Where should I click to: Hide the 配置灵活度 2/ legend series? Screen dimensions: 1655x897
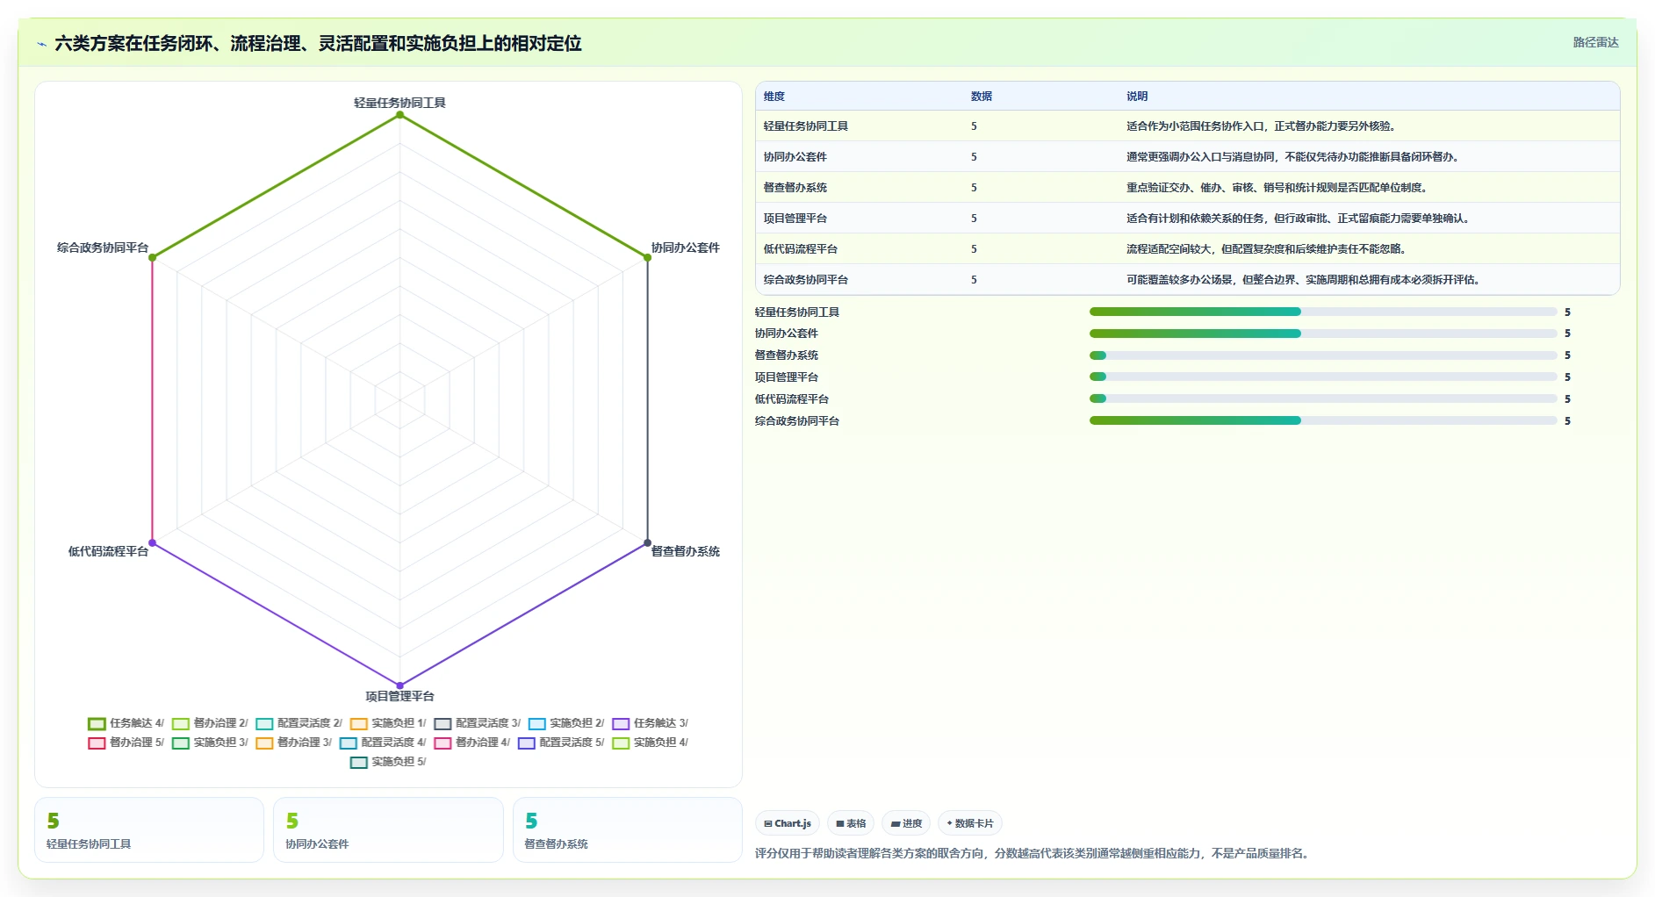[299, 723]
